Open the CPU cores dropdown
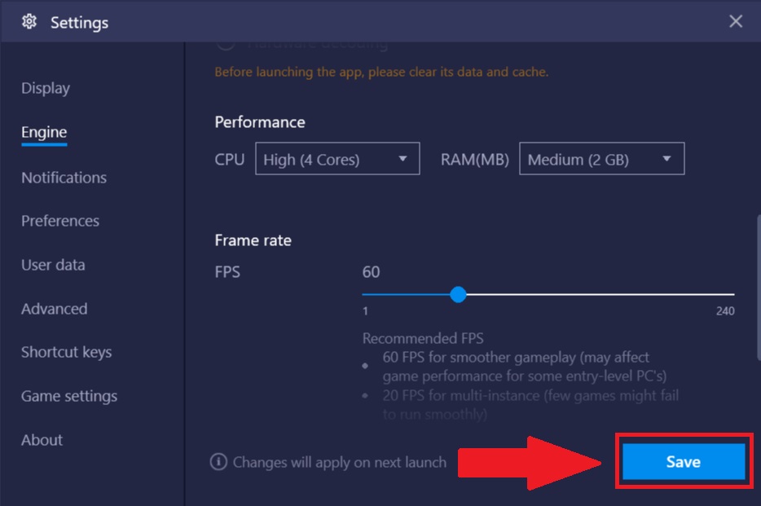761x506 pixels. 337,159
